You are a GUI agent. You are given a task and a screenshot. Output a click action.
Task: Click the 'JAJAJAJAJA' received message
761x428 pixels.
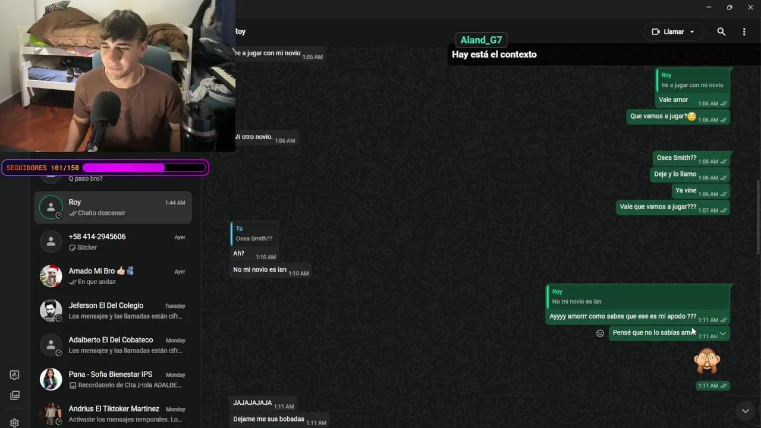pos(263,403)
